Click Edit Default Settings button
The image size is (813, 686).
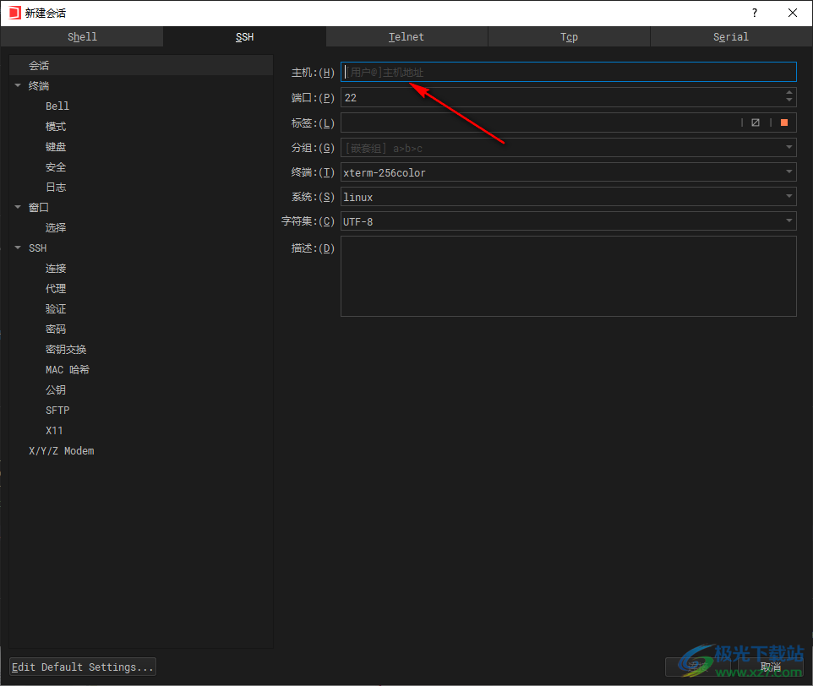pyautogui.click(x=83, y=667)
